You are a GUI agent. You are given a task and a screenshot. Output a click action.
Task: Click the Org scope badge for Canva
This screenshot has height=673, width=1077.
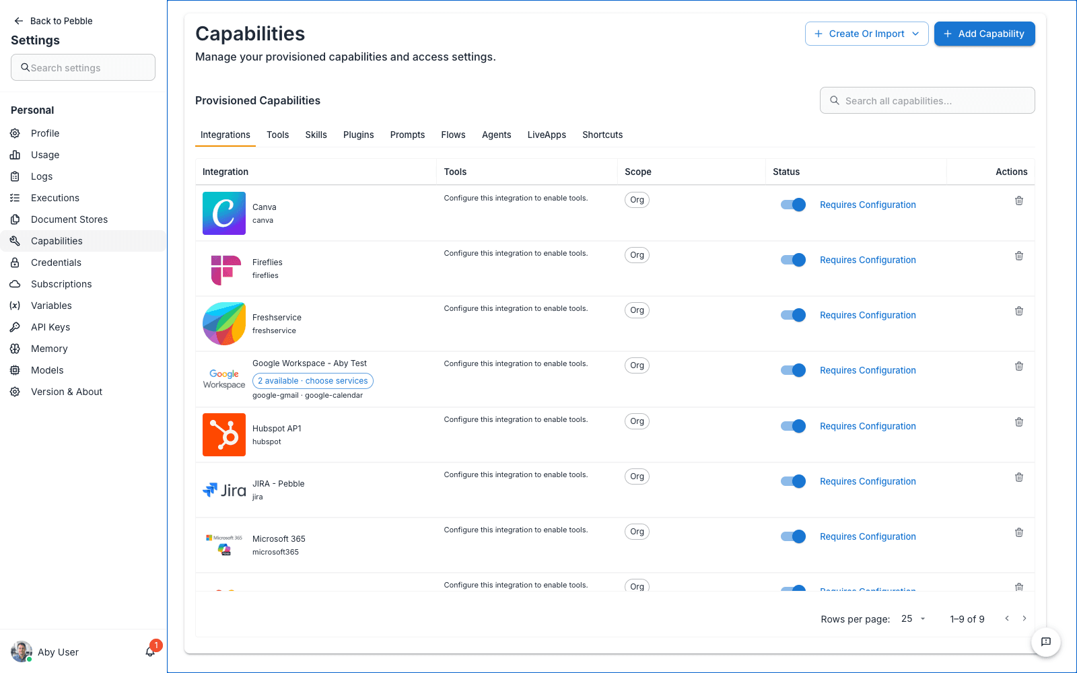pos(637,200)
